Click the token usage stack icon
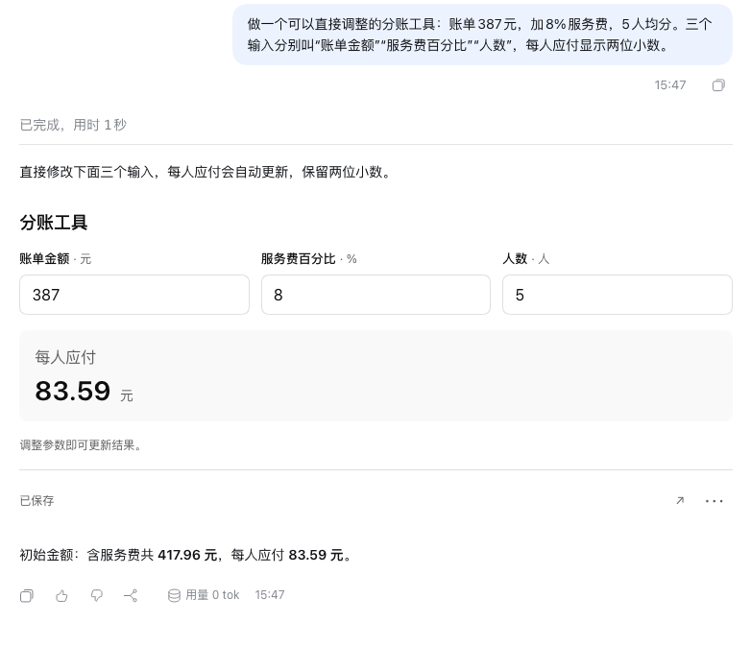The width and height of the screenshot is (751, 646). point(174,595)
